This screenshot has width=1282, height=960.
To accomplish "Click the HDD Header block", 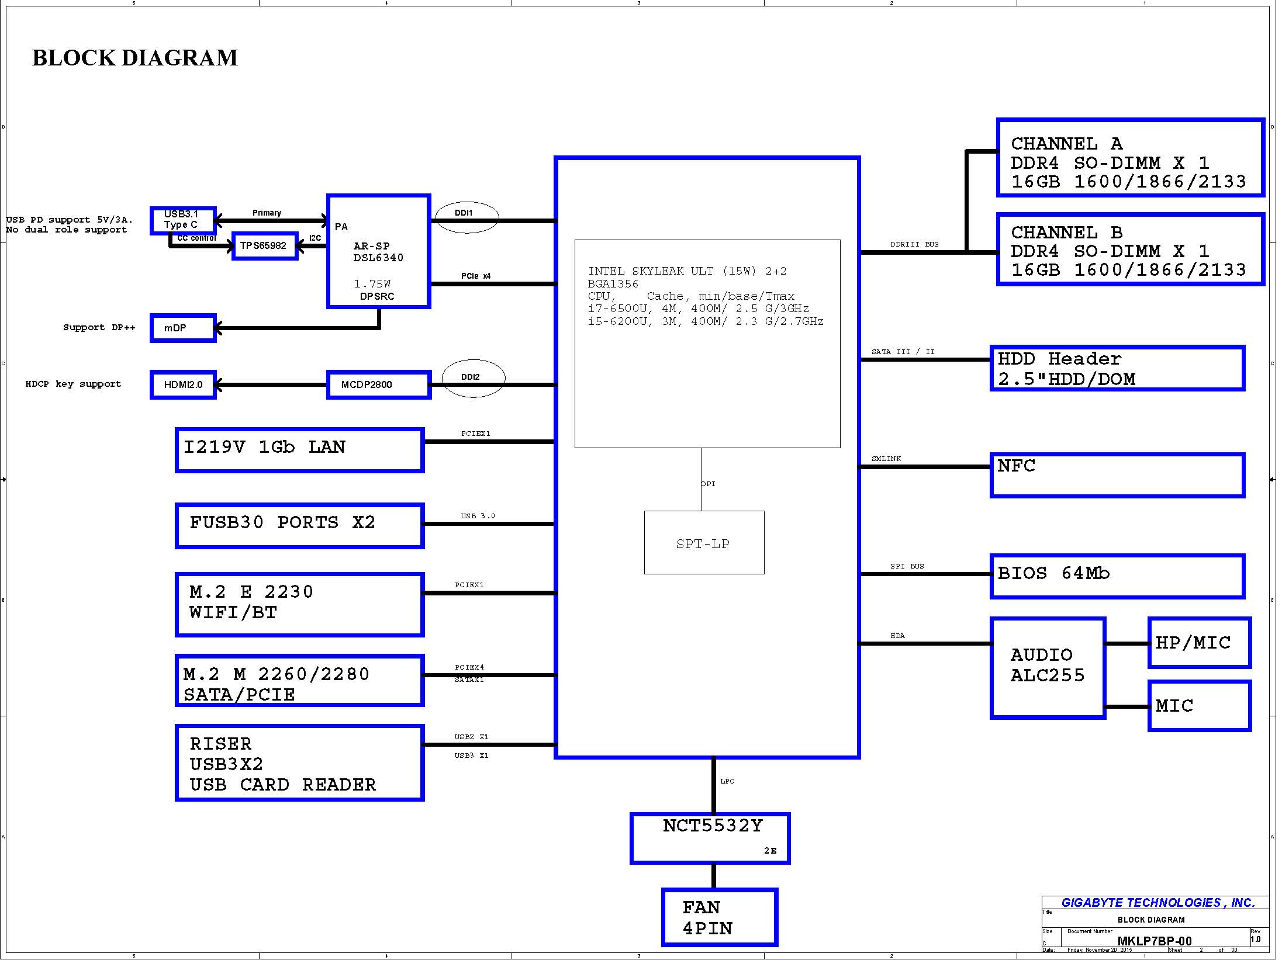I will tap(1117, 368).
